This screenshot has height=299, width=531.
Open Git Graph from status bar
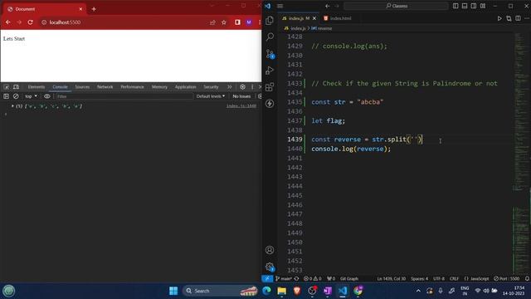349,278
